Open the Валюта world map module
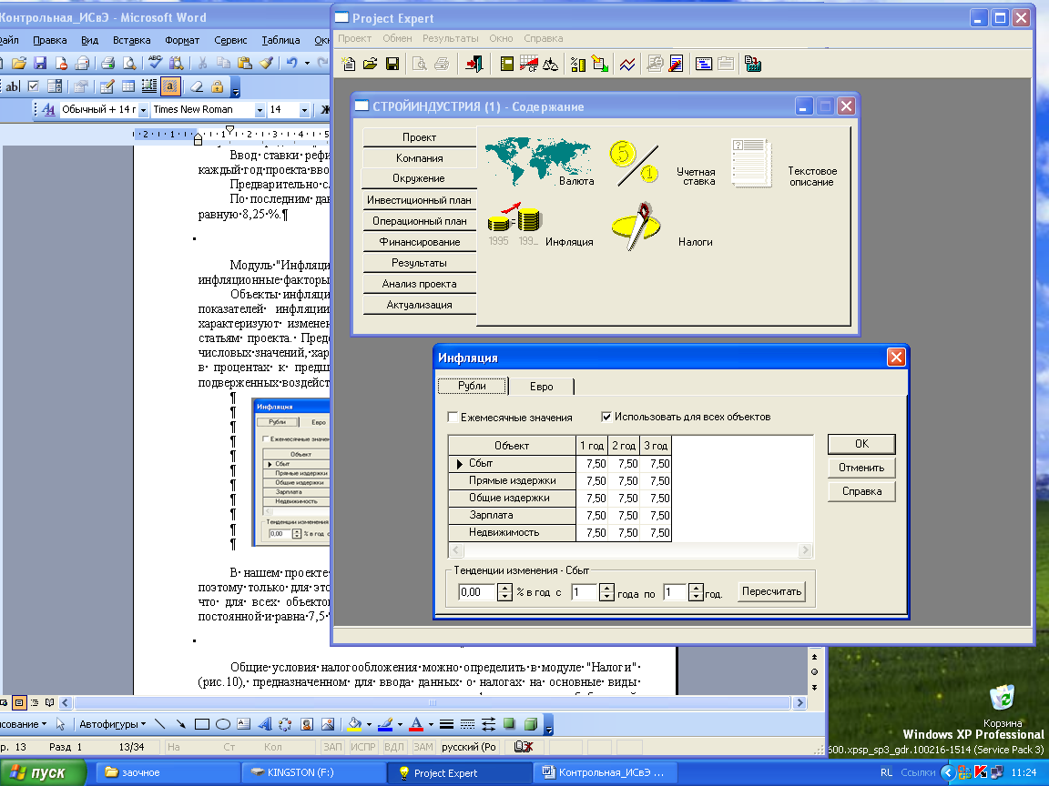The image size is (1049, 786). click(x=538, y=161)
